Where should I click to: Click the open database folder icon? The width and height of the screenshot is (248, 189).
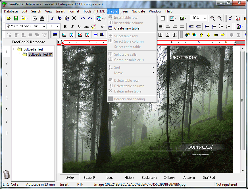(9, 18)
